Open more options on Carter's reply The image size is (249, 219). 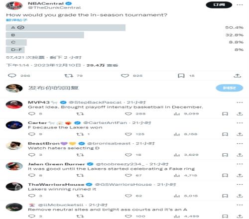240,123
